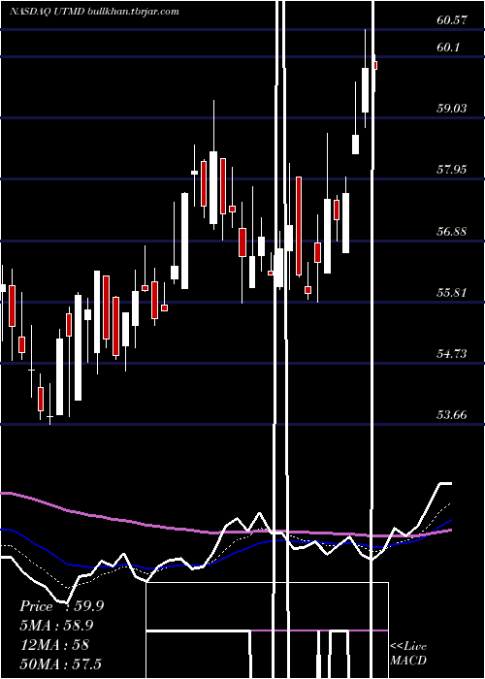Click the latest small red candlestick near 60.1
The height and width of the screenshot is (679, 485).
pyautogui.click(x=375, y=65)
